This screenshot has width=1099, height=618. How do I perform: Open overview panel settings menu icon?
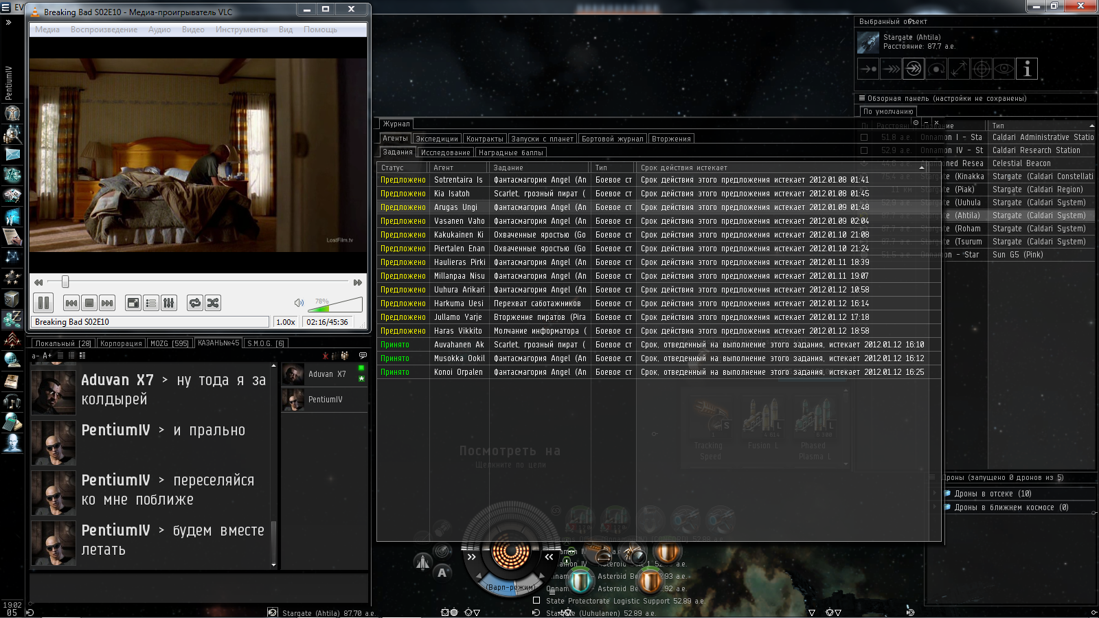pos(861,98)
